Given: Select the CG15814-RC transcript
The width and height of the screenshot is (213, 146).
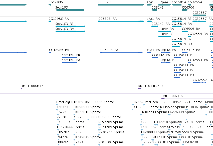Looking at the screenshot, I should point(177,41).
